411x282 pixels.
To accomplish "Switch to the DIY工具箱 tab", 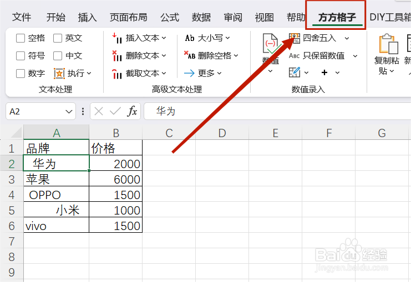I will click(390, 17).
